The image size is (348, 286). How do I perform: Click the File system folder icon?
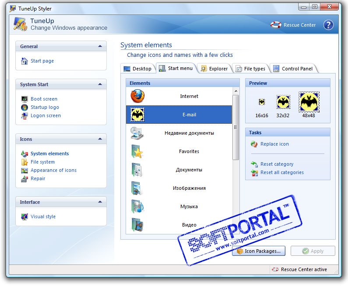click(x=25, y=162)
